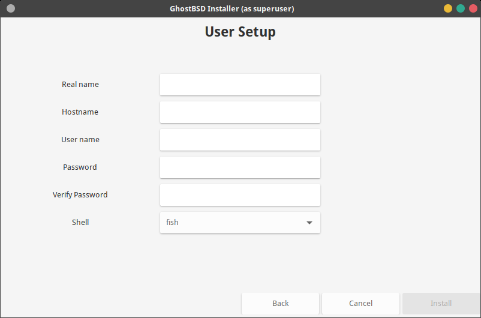This screenshot has height=318, width=481.
Task: Click the User name label
Action: click(80, 140)
